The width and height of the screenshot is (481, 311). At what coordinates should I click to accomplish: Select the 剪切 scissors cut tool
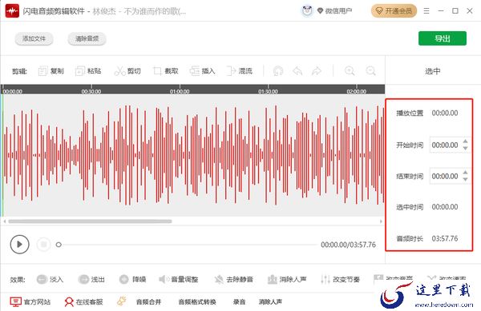click(x=127, y=71)
